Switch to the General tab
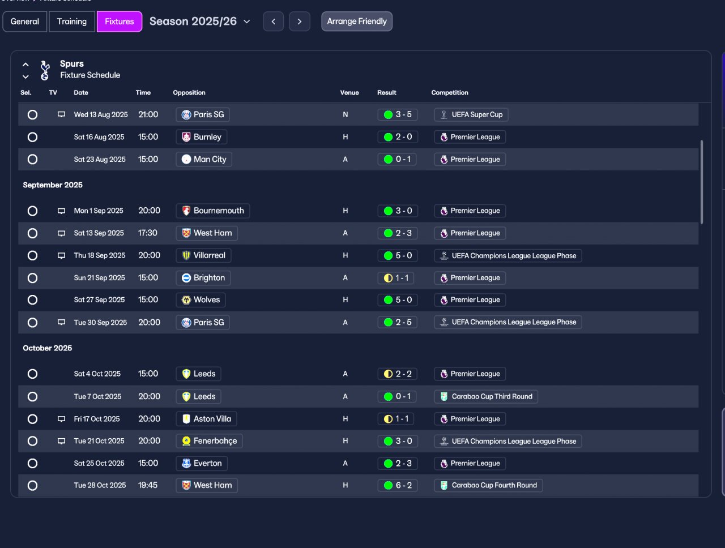This screenshot has width=725, height=548. (25, 22)
